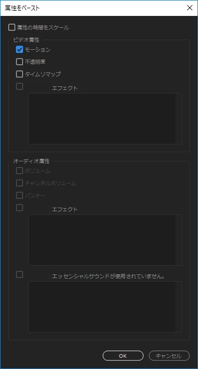Check the タイムリマップ checkbox
Screen dimensions: 198x369
(x=19, y=74)
